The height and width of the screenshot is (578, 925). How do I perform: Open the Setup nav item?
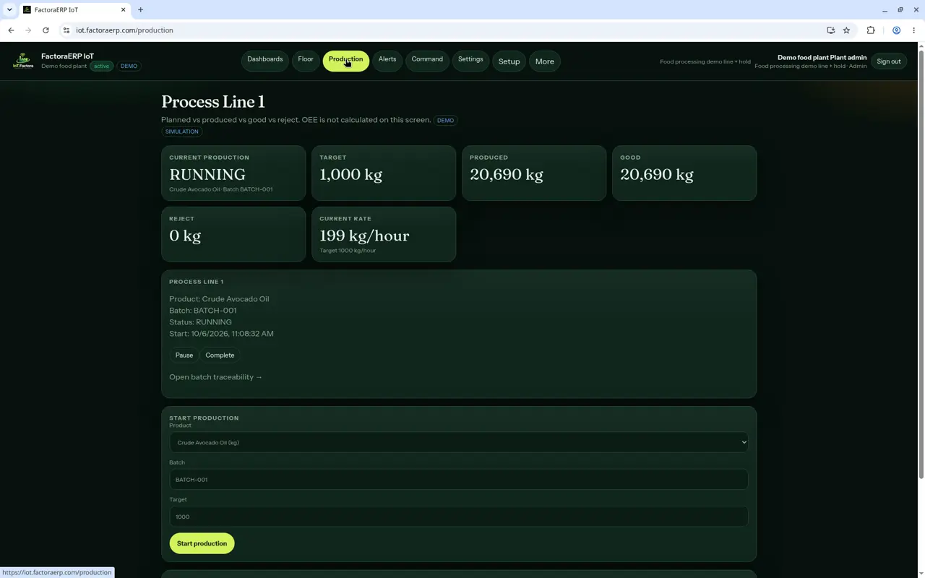pyautogui.click(x=509, y=61)
